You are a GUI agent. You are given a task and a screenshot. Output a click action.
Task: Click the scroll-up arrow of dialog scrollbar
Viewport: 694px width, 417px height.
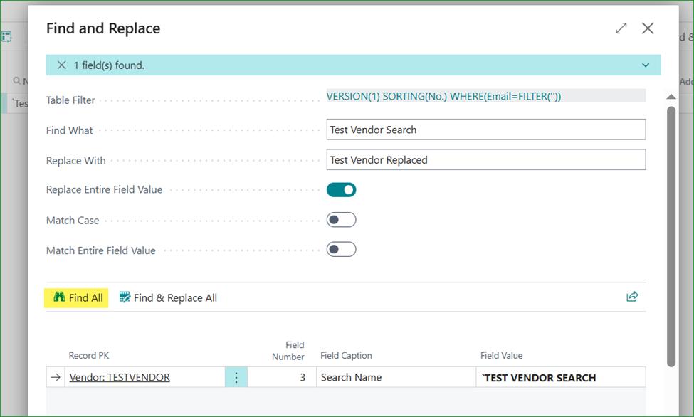pyautogui.click(x=671, y=97)
